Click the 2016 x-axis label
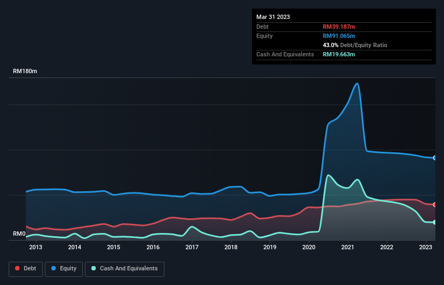Screen dimensions: 444x285 (x=153, y=247)
